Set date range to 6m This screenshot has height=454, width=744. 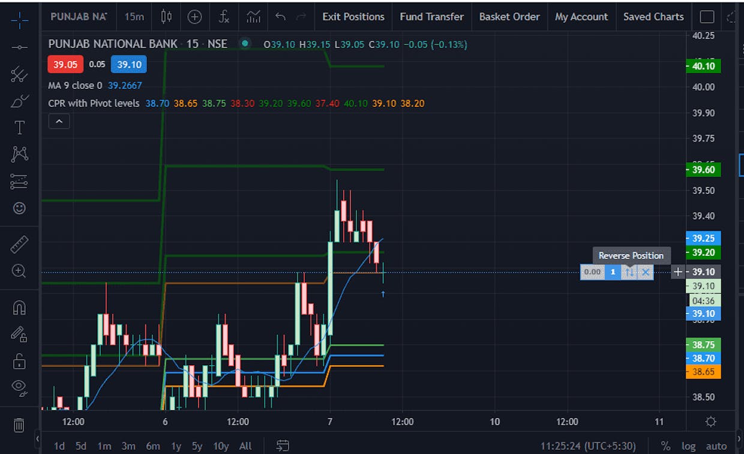tap(153, 446)
